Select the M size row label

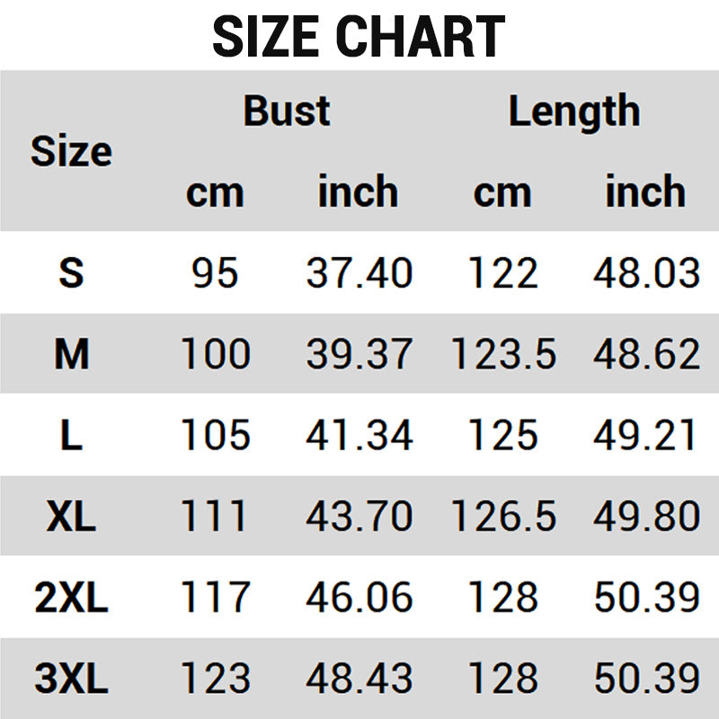pyautogui.click(x=71, y=354)
